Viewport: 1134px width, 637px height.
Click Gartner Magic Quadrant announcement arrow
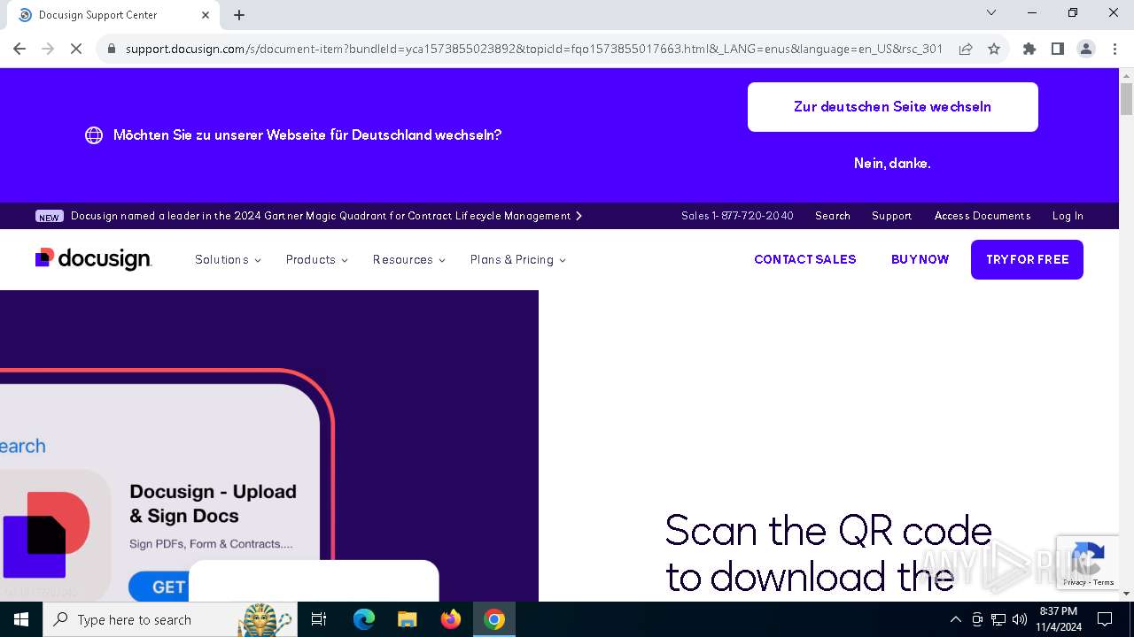579,216
